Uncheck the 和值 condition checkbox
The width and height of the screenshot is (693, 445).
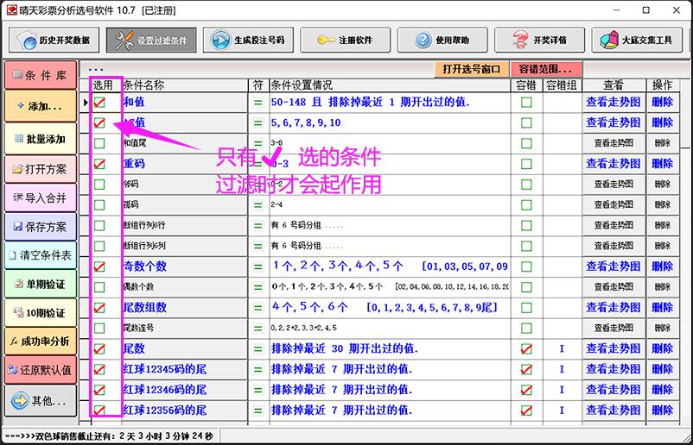[x=100, y=102]
